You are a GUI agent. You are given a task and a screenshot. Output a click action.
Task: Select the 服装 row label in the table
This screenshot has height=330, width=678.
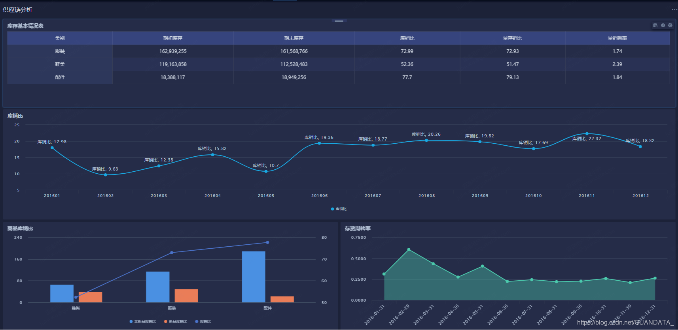tap(60, 51)
